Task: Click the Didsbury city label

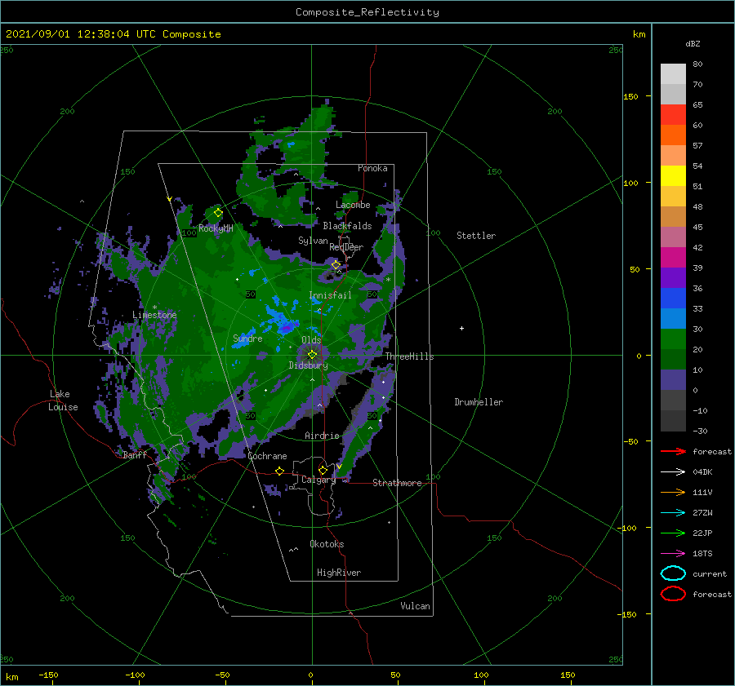Action: [309, 365]
